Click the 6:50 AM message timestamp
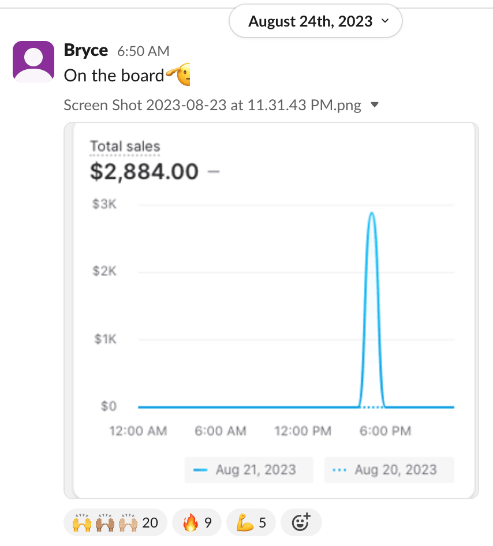 tap(143, 51)
